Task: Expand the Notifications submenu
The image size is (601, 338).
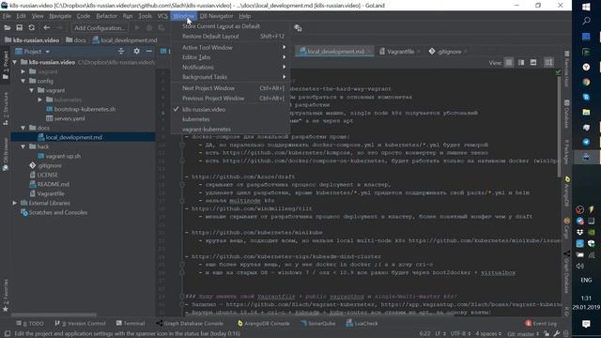Action: click(230, 67)
